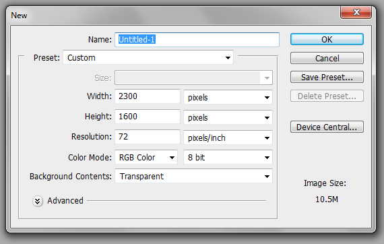Image resolution: width=384 pixels, height=244 pixels.
Task: Click the Name field containing Untitled-1
Action: [197, 40]
